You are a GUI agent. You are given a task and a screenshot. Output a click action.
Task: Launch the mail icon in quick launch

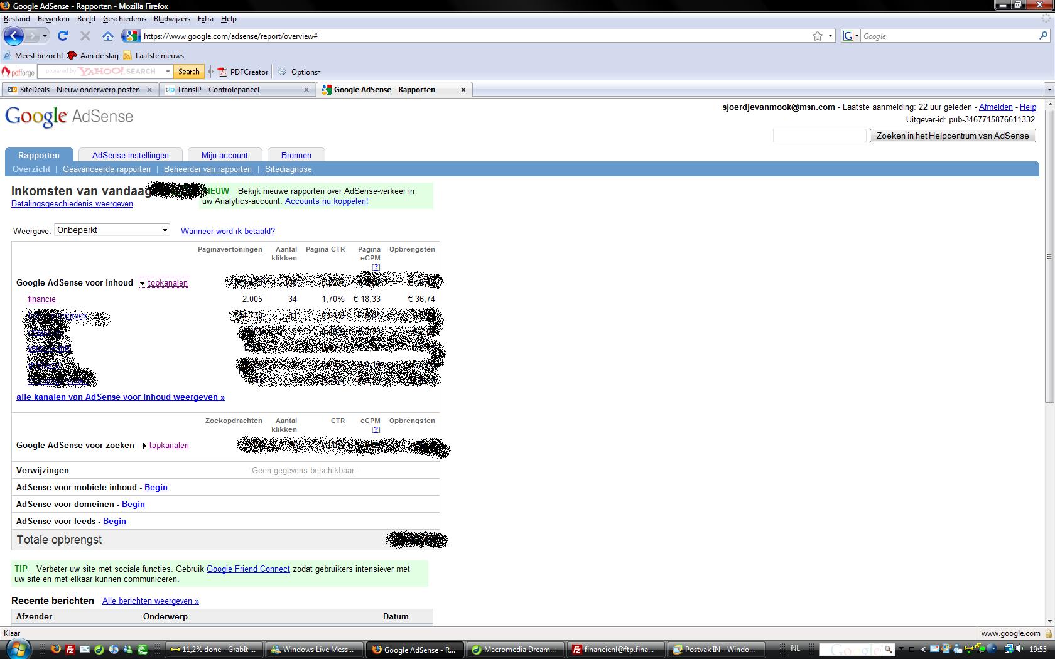(85, 650)
